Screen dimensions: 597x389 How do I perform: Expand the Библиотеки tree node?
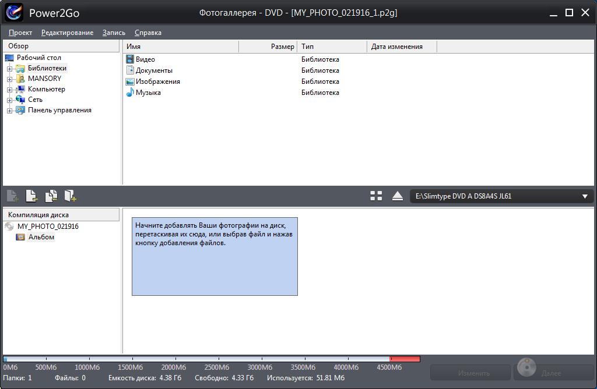9,69
